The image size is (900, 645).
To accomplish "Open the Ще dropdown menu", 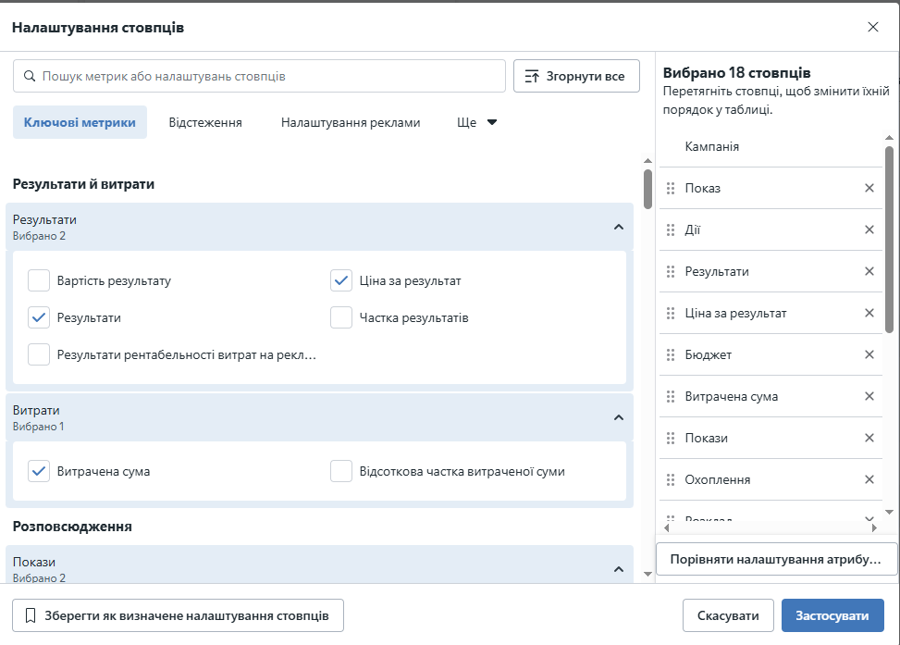I will (476, 122).
